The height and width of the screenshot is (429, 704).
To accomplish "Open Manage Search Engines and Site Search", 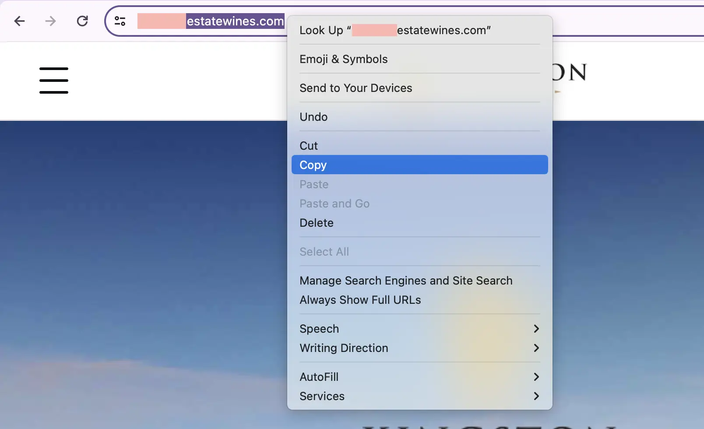I will (x=406, y=281).
